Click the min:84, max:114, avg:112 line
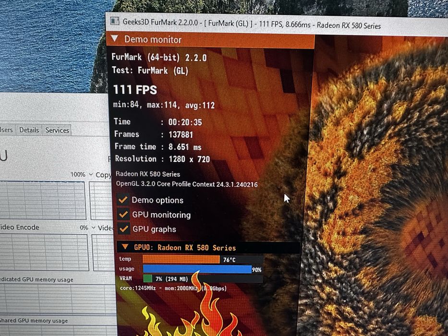The height and width of the screenshot is (336, 448). click(164, 105)
